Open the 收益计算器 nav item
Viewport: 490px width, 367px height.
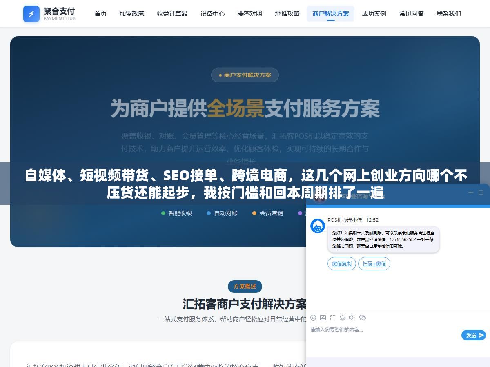point(172,13)
